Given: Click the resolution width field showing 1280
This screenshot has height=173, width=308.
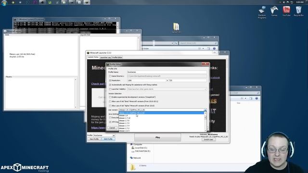Looking at the screenshot, I should point(146,80).
